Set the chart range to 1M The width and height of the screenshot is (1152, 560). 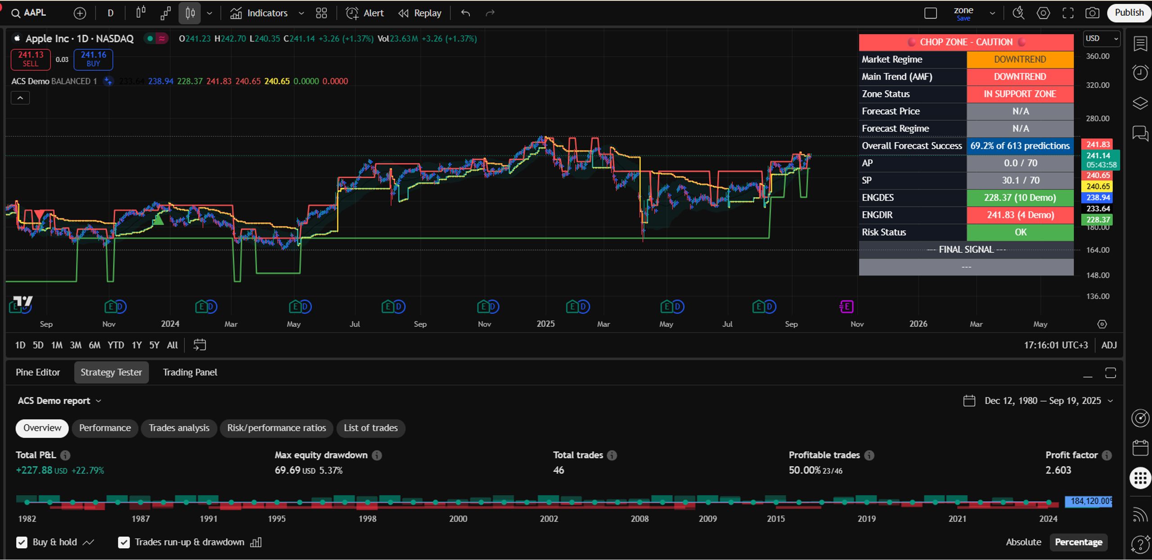tap(57, 345)
